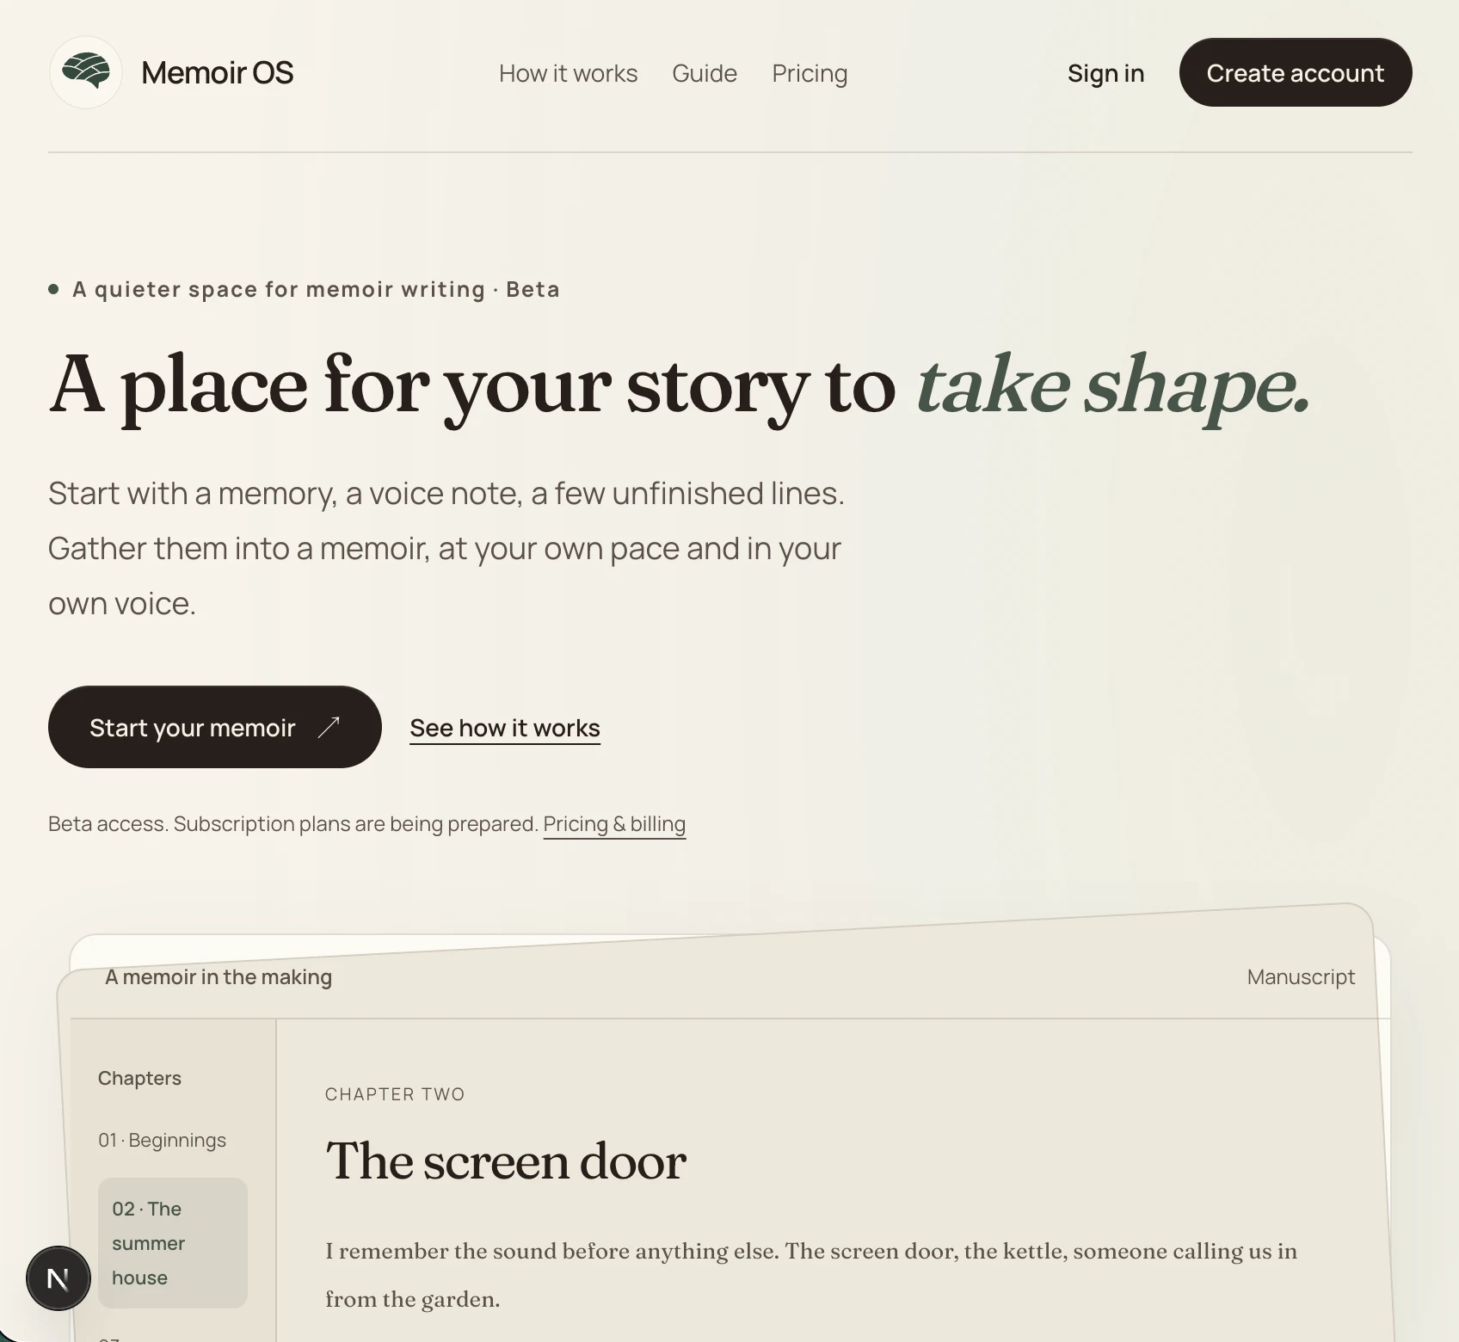Viewport: 1459px width, 1342px height.
Task: Go to the Guide page
Action: click(705, 73)
